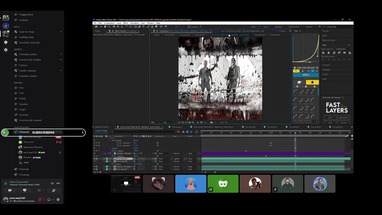Click Discord share screen icon
This screenshot has height=215, width=382.
pos(24,190)
